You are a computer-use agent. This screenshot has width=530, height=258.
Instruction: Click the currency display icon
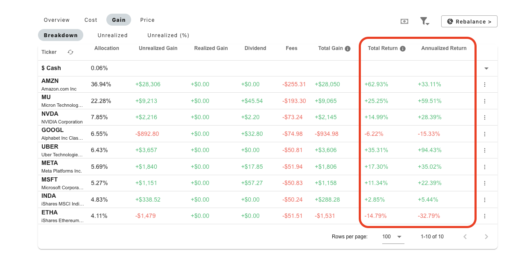point(404,21)
